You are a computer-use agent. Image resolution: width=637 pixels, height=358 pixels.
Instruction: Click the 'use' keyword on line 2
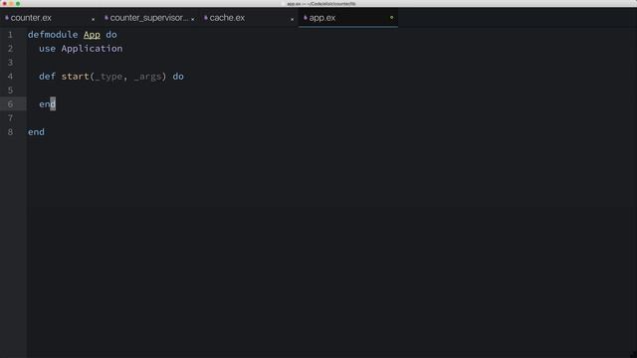(47, 49)
